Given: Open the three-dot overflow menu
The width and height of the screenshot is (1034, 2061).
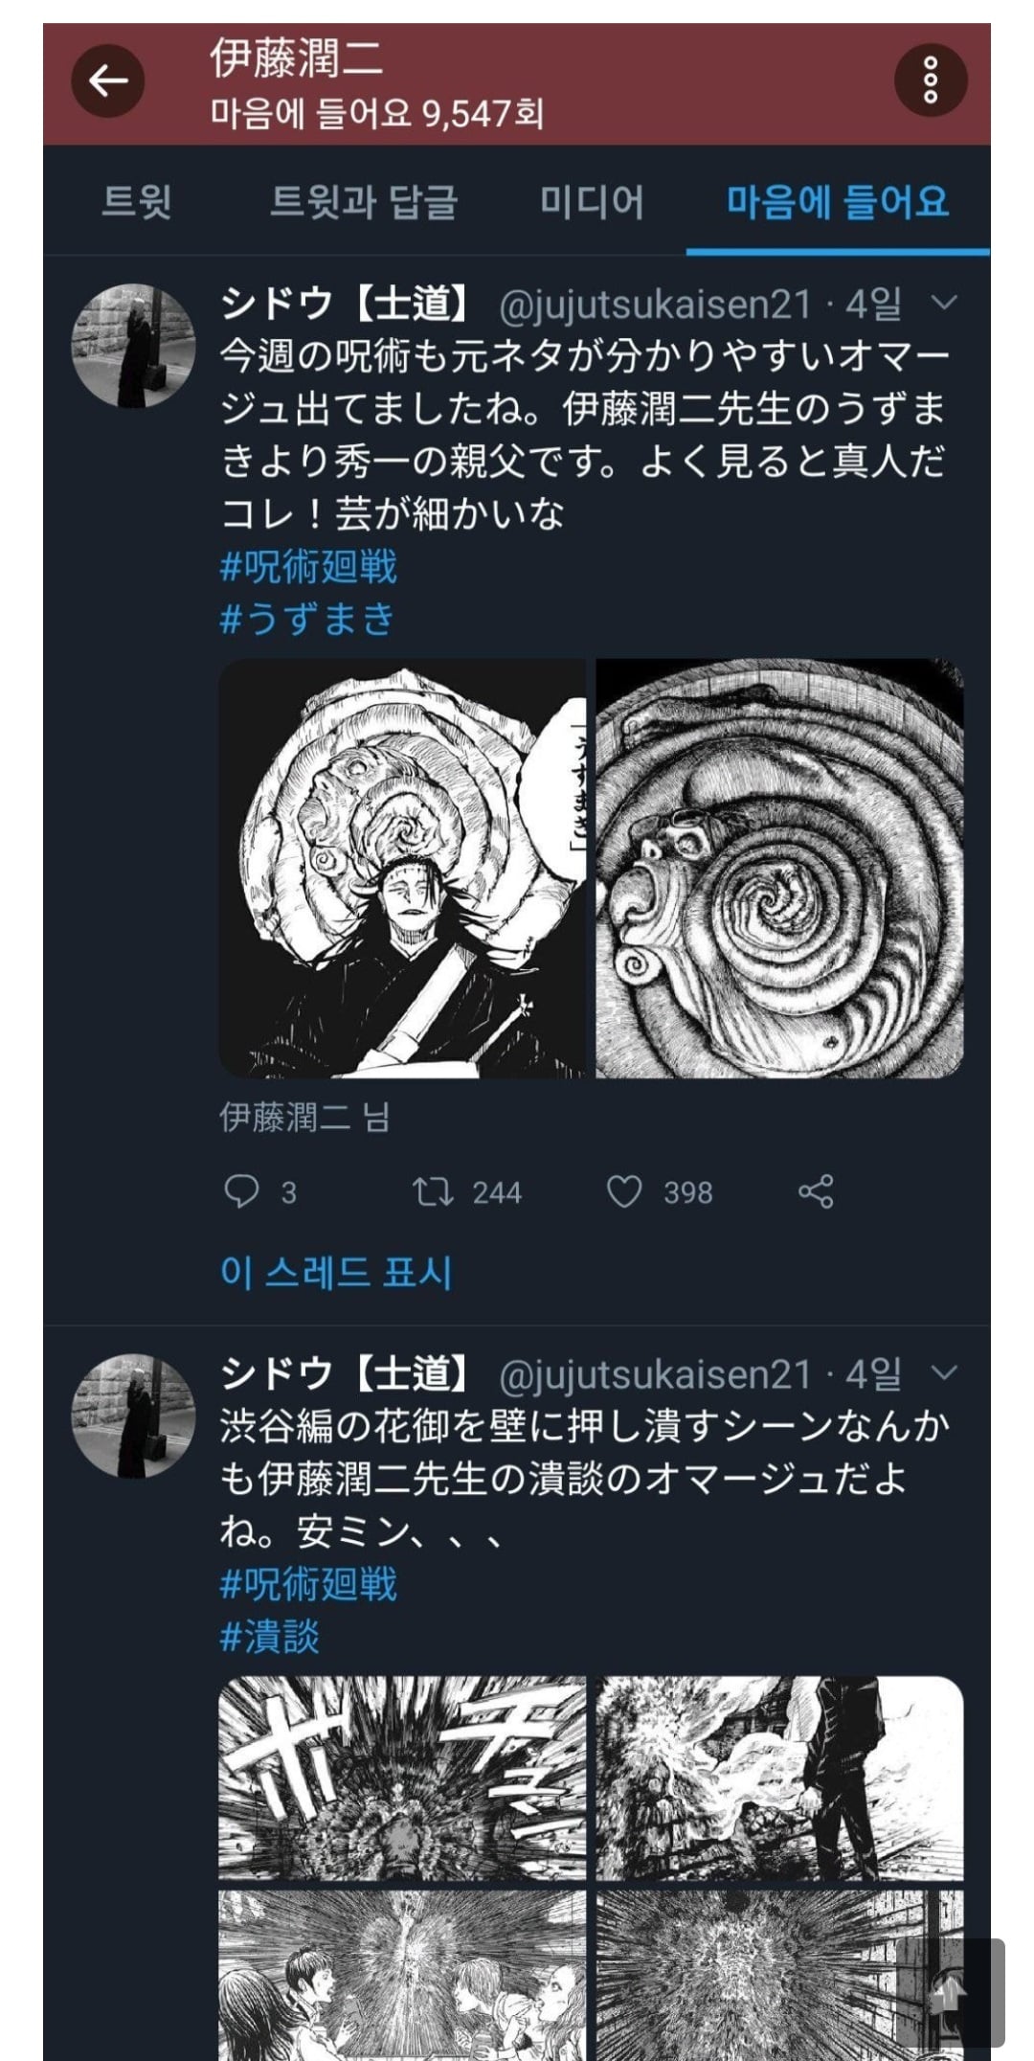Looking at the screenshot, I should coord(930,80).
